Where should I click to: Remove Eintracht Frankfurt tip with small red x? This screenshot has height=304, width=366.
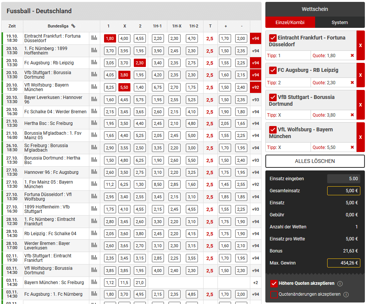pos(352,55)
